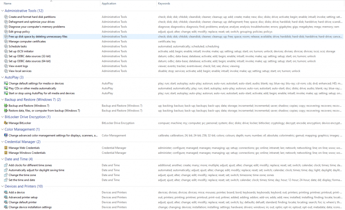Open View event logs entry

click(x=18, y=66)
